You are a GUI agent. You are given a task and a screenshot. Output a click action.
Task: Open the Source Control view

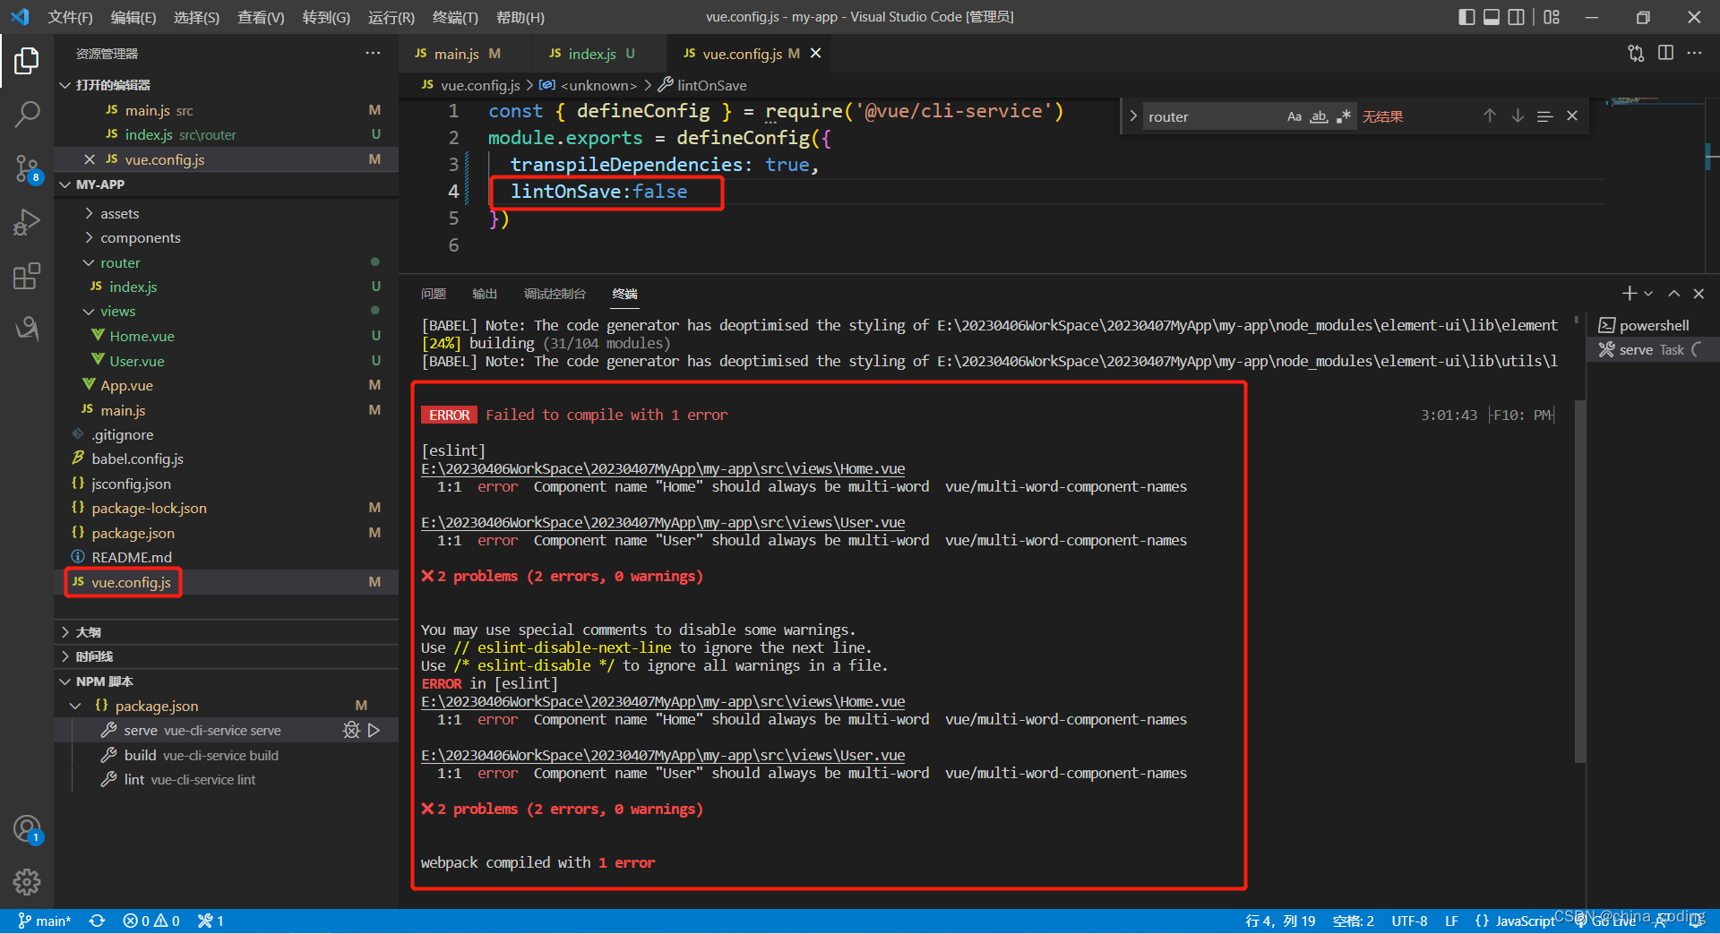pos(27,167)
